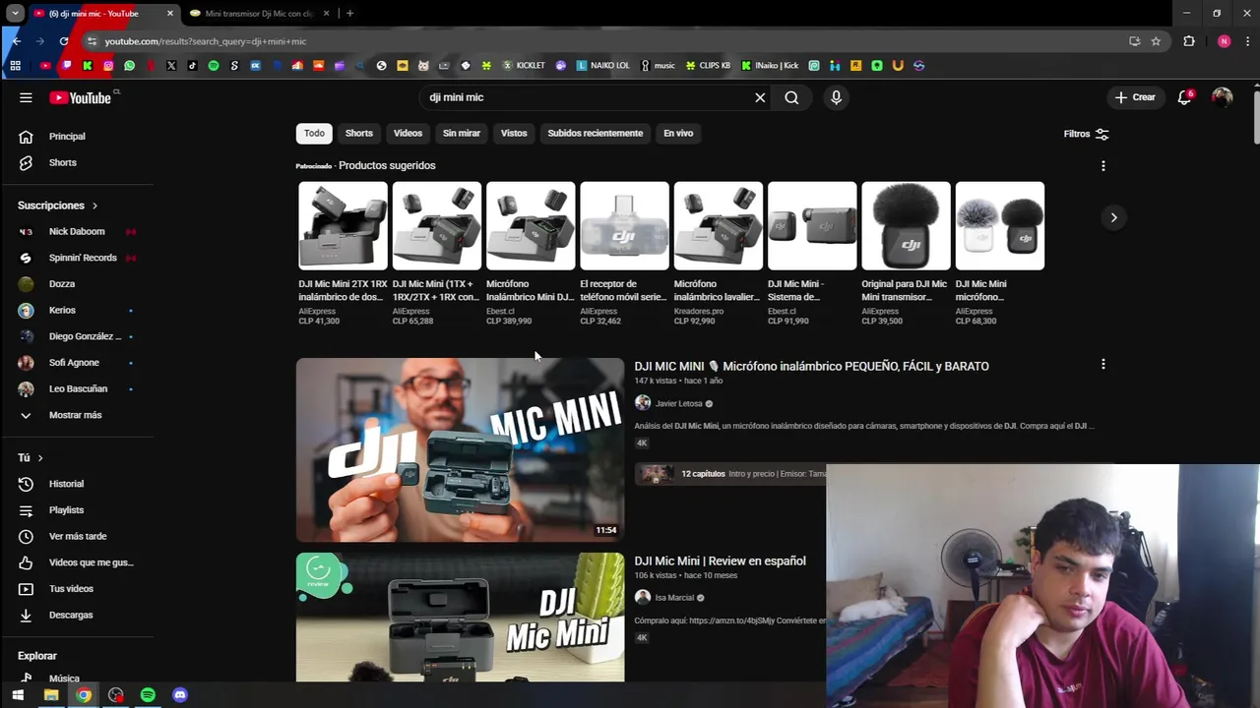This screenshot has height=708, width=1260.
Task: Expand the Suscripciones section
Action: [x=58, y=206]
